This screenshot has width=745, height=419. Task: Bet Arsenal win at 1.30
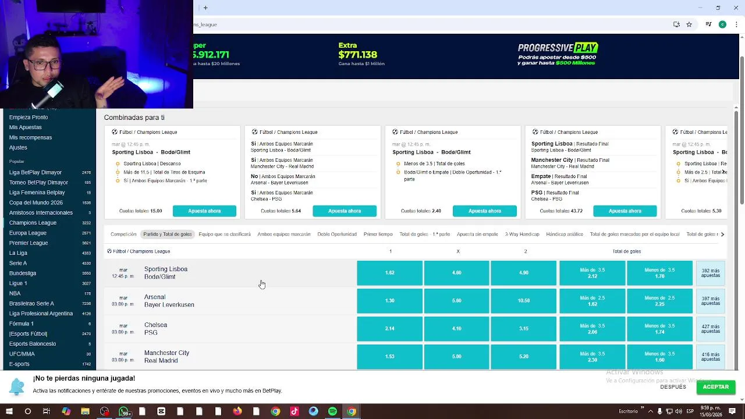point(390,301)
